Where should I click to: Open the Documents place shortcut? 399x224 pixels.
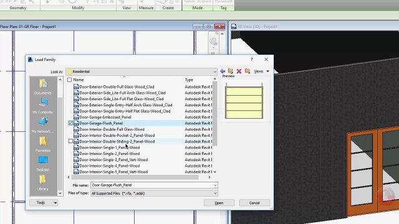(x=43, y=87)
